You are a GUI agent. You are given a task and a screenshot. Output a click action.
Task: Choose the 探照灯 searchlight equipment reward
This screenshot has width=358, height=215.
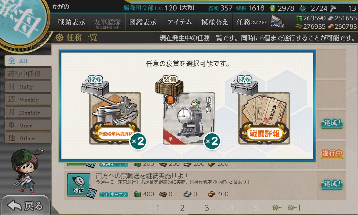click(189, 119)
